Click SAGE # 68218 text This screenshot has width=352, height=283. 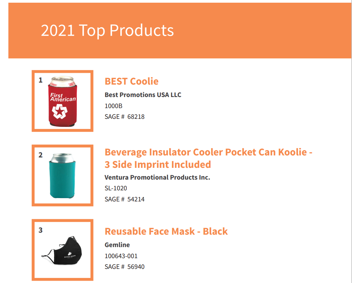pyautogui.click(x=125, y=117)
